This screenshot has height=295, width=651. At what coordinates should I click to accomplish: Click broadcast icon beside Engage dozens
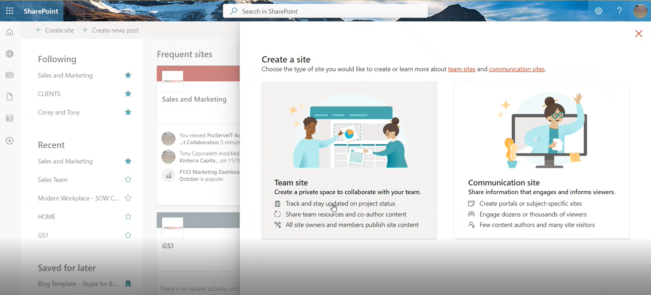tap(471, 214)
